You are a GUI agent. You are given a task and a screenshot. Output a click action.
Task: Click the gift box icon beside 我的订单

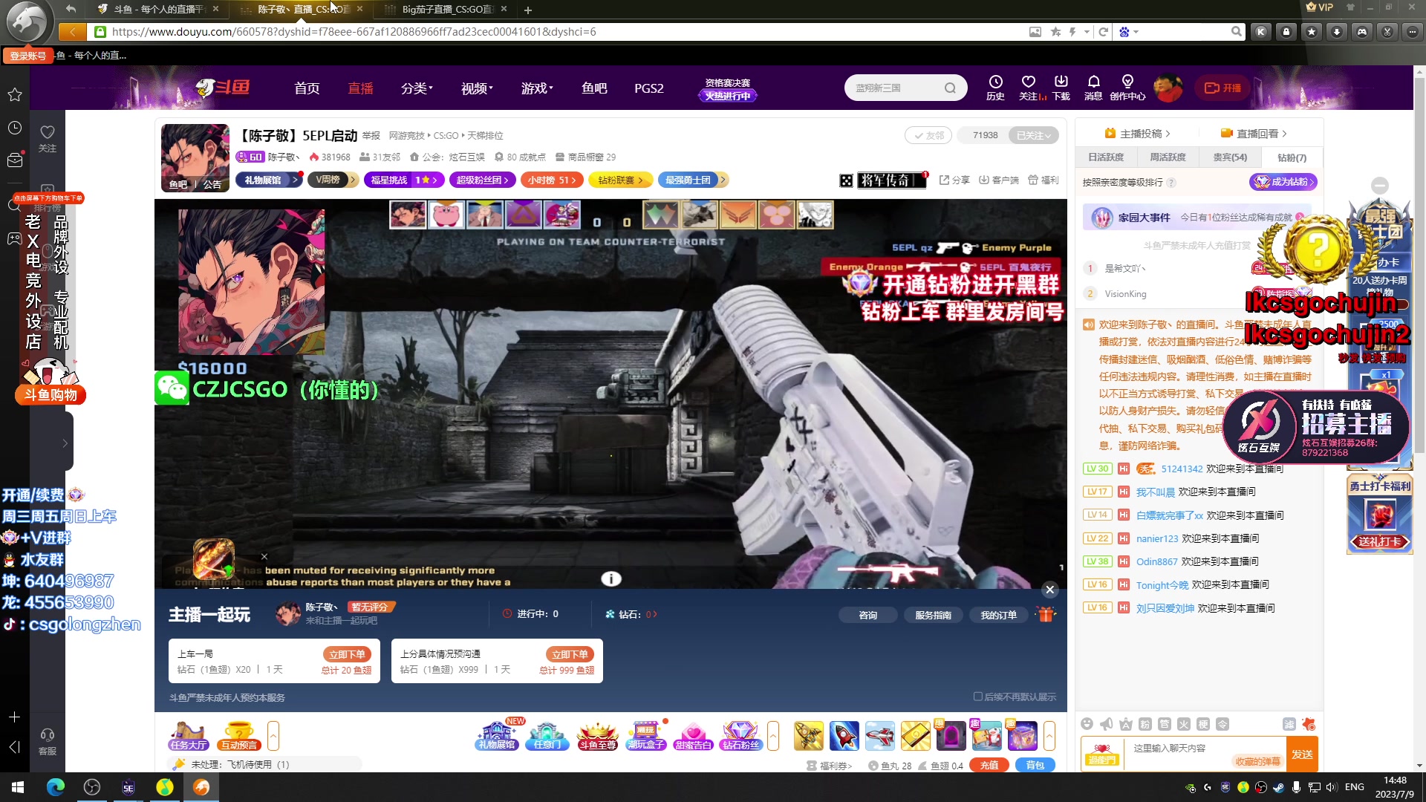[1046, 614]
